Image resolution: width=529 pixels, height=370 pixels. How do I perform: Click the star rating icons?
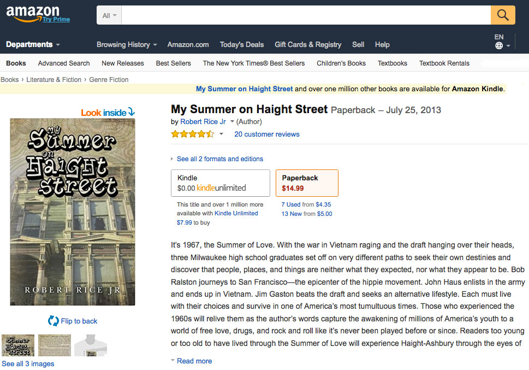coord(192,134)
